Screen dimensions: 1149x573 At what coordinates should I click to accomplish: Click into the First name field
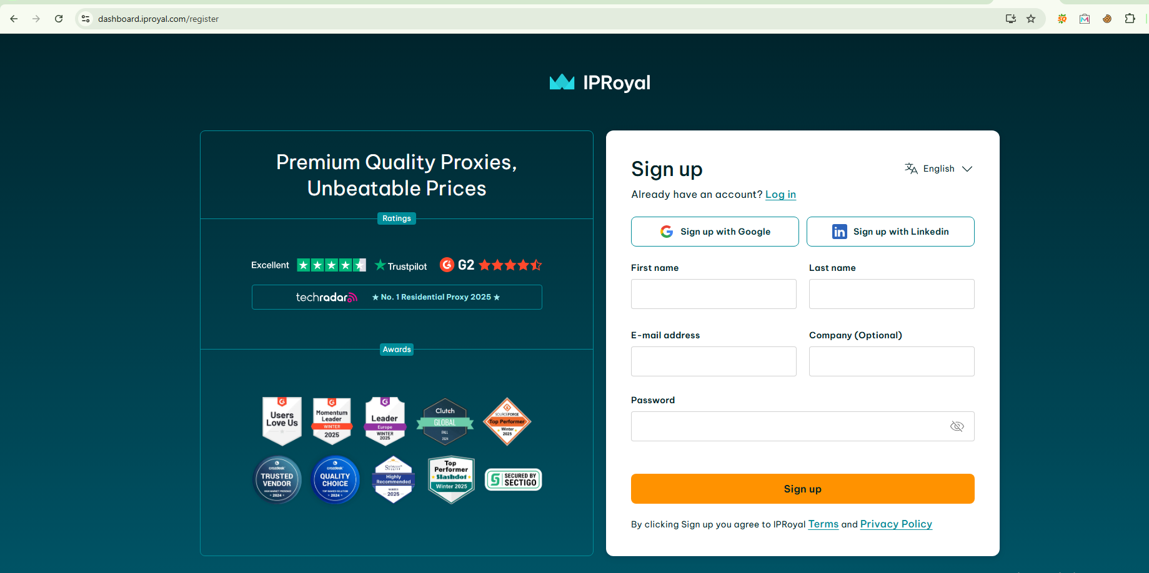click(714, 294)
